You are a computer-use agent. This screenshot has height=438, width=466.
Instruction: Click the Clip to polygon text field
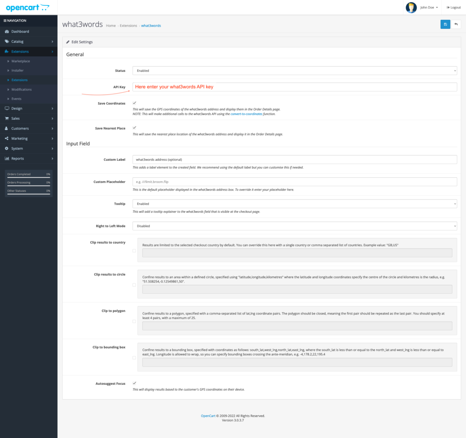point(297,326)
